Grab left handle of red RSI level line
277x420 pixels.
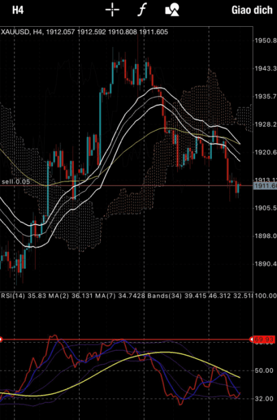pyautogui.click(x=1, y=339)
